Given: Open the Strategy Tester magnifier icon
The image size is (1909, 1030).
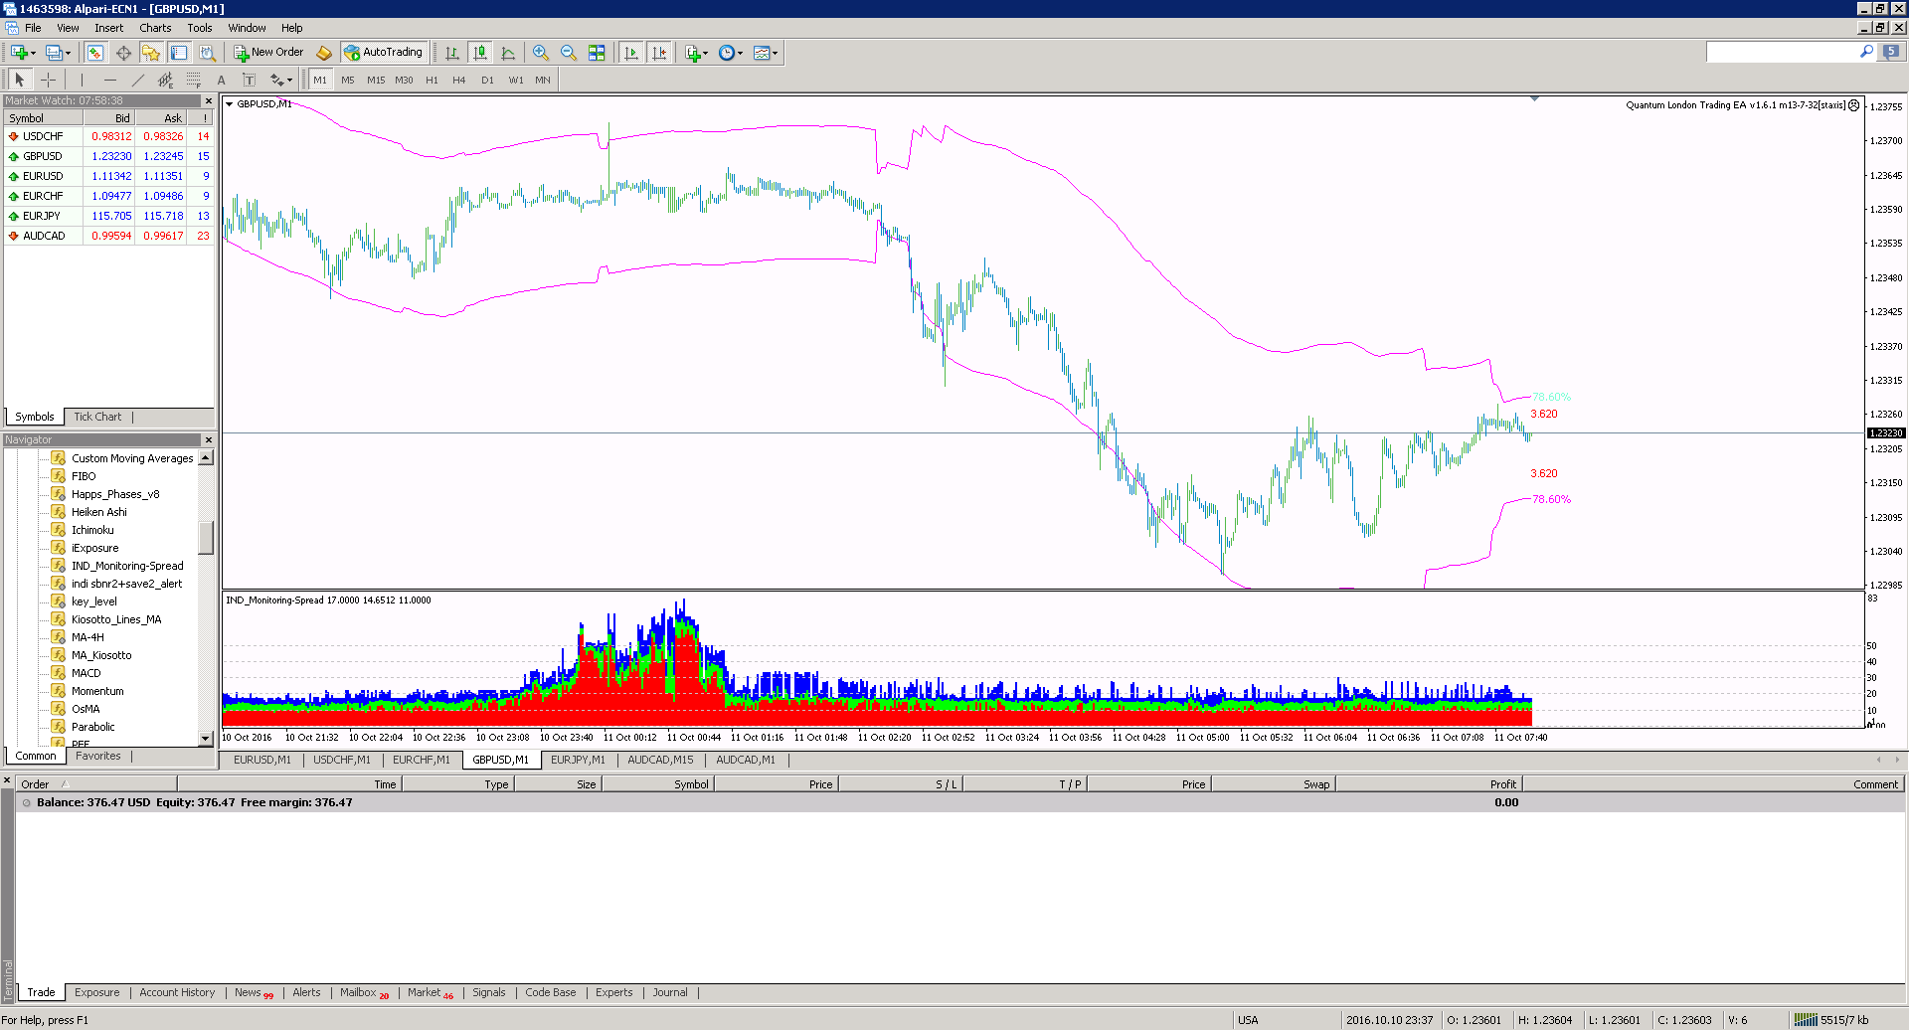Looking at the screenshot, I should click(207, 53).
